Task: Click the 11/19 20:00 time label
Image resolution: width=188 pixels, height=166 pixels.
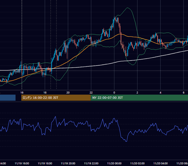Action: (x=68, y=164)
